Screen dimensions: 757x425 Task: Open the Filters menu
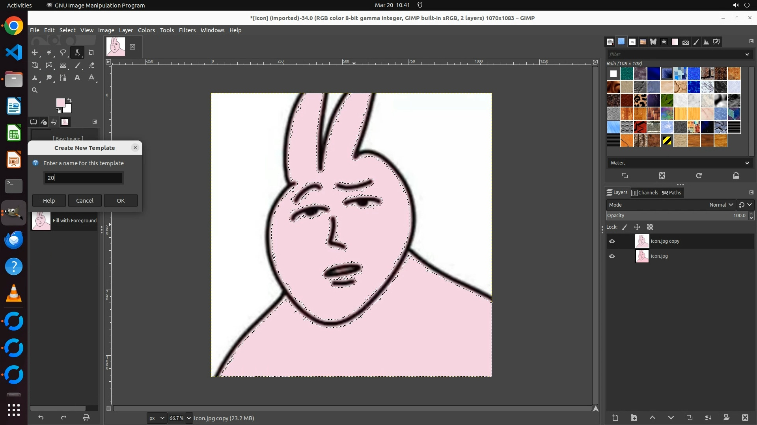(187, 30)
